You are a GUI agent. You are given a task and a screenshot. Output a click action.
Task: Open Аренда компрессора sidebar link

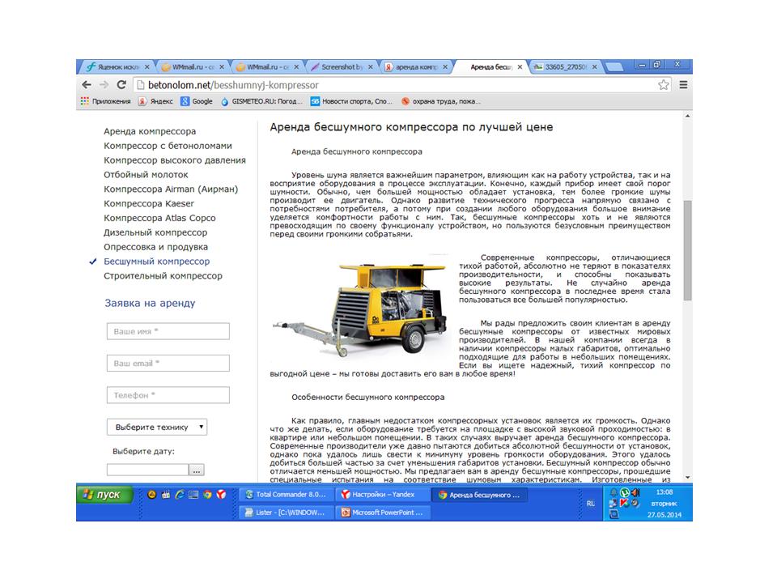click(x=150, y=131)
